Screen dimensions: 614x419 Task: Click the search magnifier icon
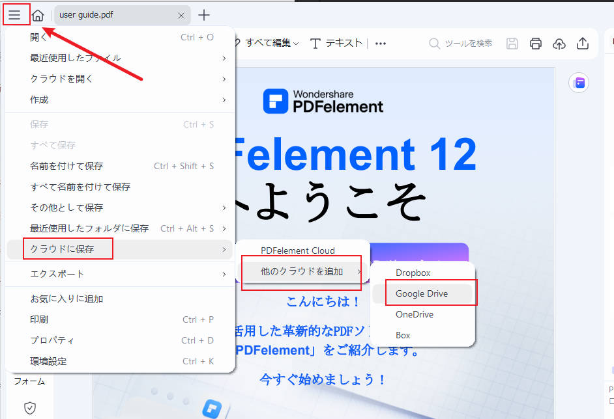tap(434, 44)
